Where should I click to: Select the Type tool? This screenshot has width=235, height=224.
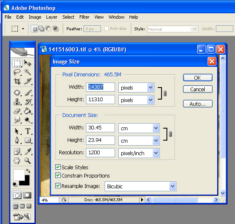pos(28,131)
